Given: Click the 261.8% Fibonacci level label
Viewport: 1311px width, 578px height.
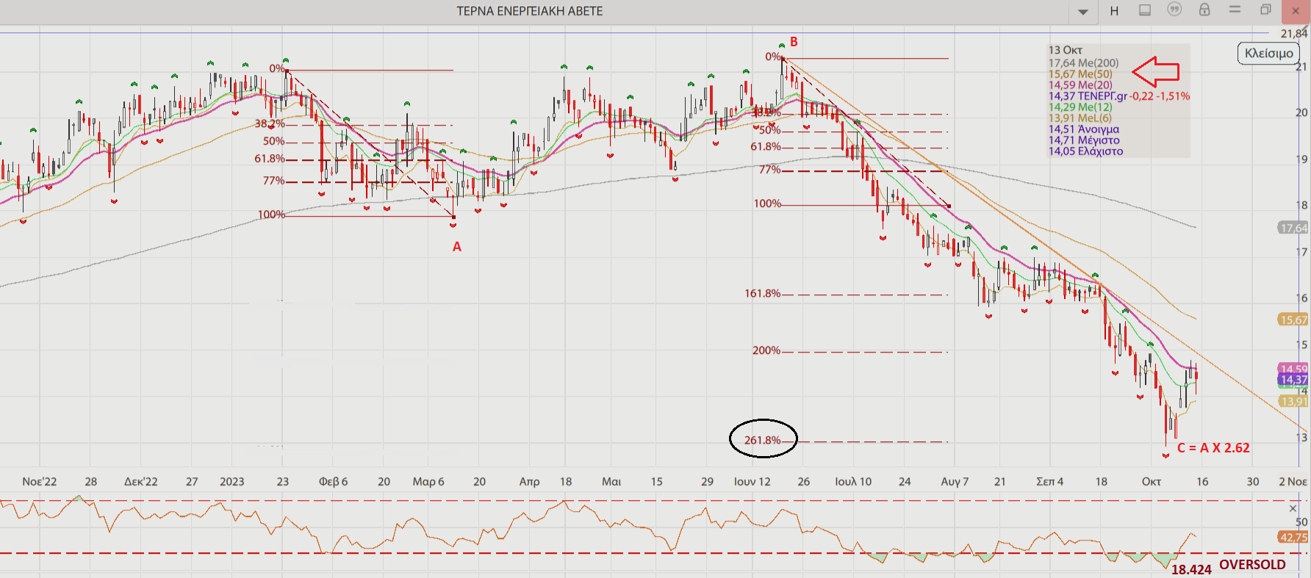Looking at the screenshot, I should tap(762, 440).
